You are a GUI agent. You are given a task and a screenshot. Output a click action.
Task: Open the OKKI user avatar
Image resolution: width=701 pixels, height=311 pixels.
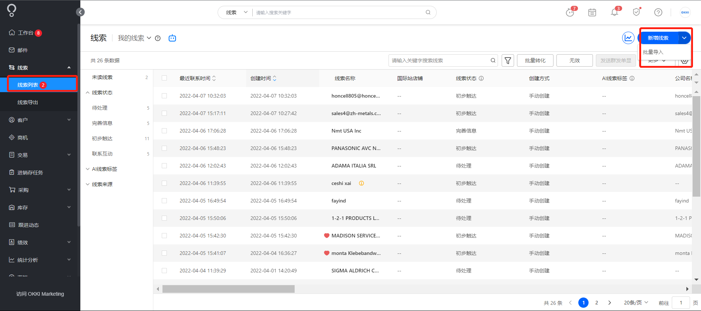click(x=685, y=12)
